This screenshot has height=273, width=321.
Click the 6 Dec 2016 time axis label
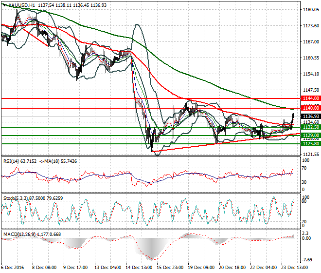tap(13, 268)
